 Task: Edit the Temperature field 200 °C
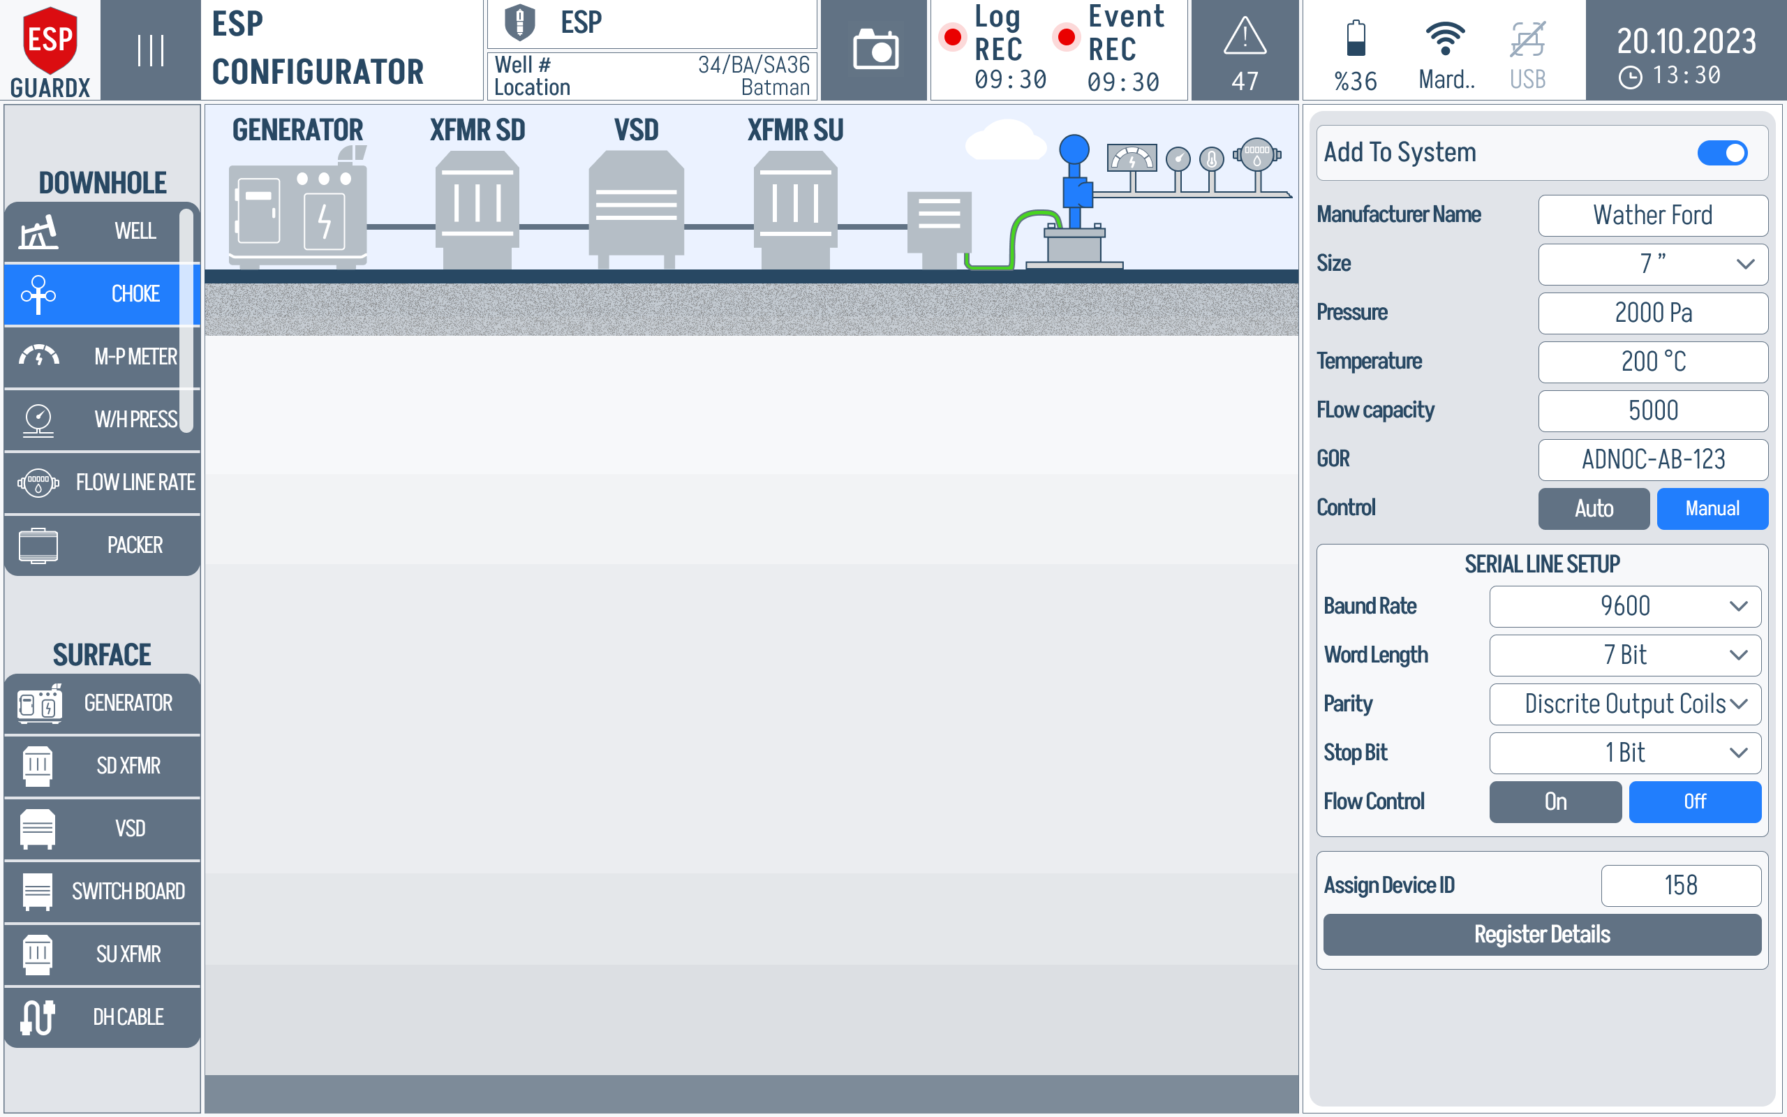1652,361
